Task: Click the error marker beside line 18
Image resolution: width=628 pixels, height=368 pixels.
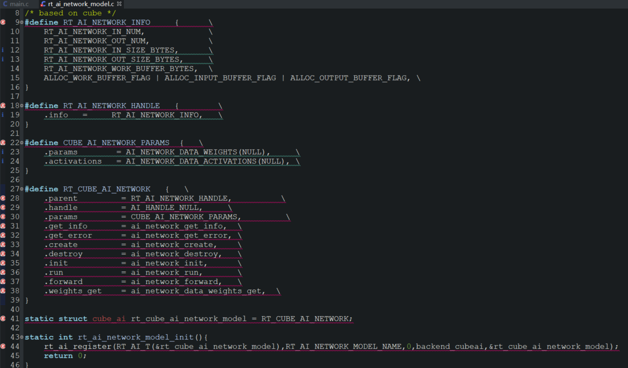Action: (4, 105)
